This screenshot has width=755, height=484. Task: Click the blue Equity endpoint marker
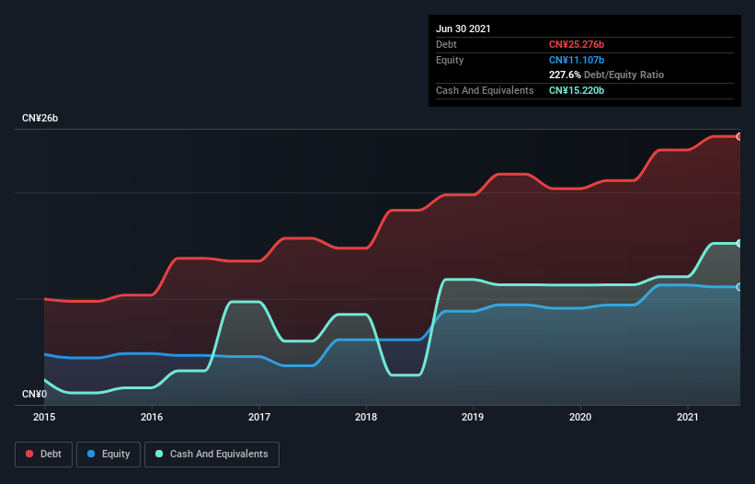(x=739, y=287)
